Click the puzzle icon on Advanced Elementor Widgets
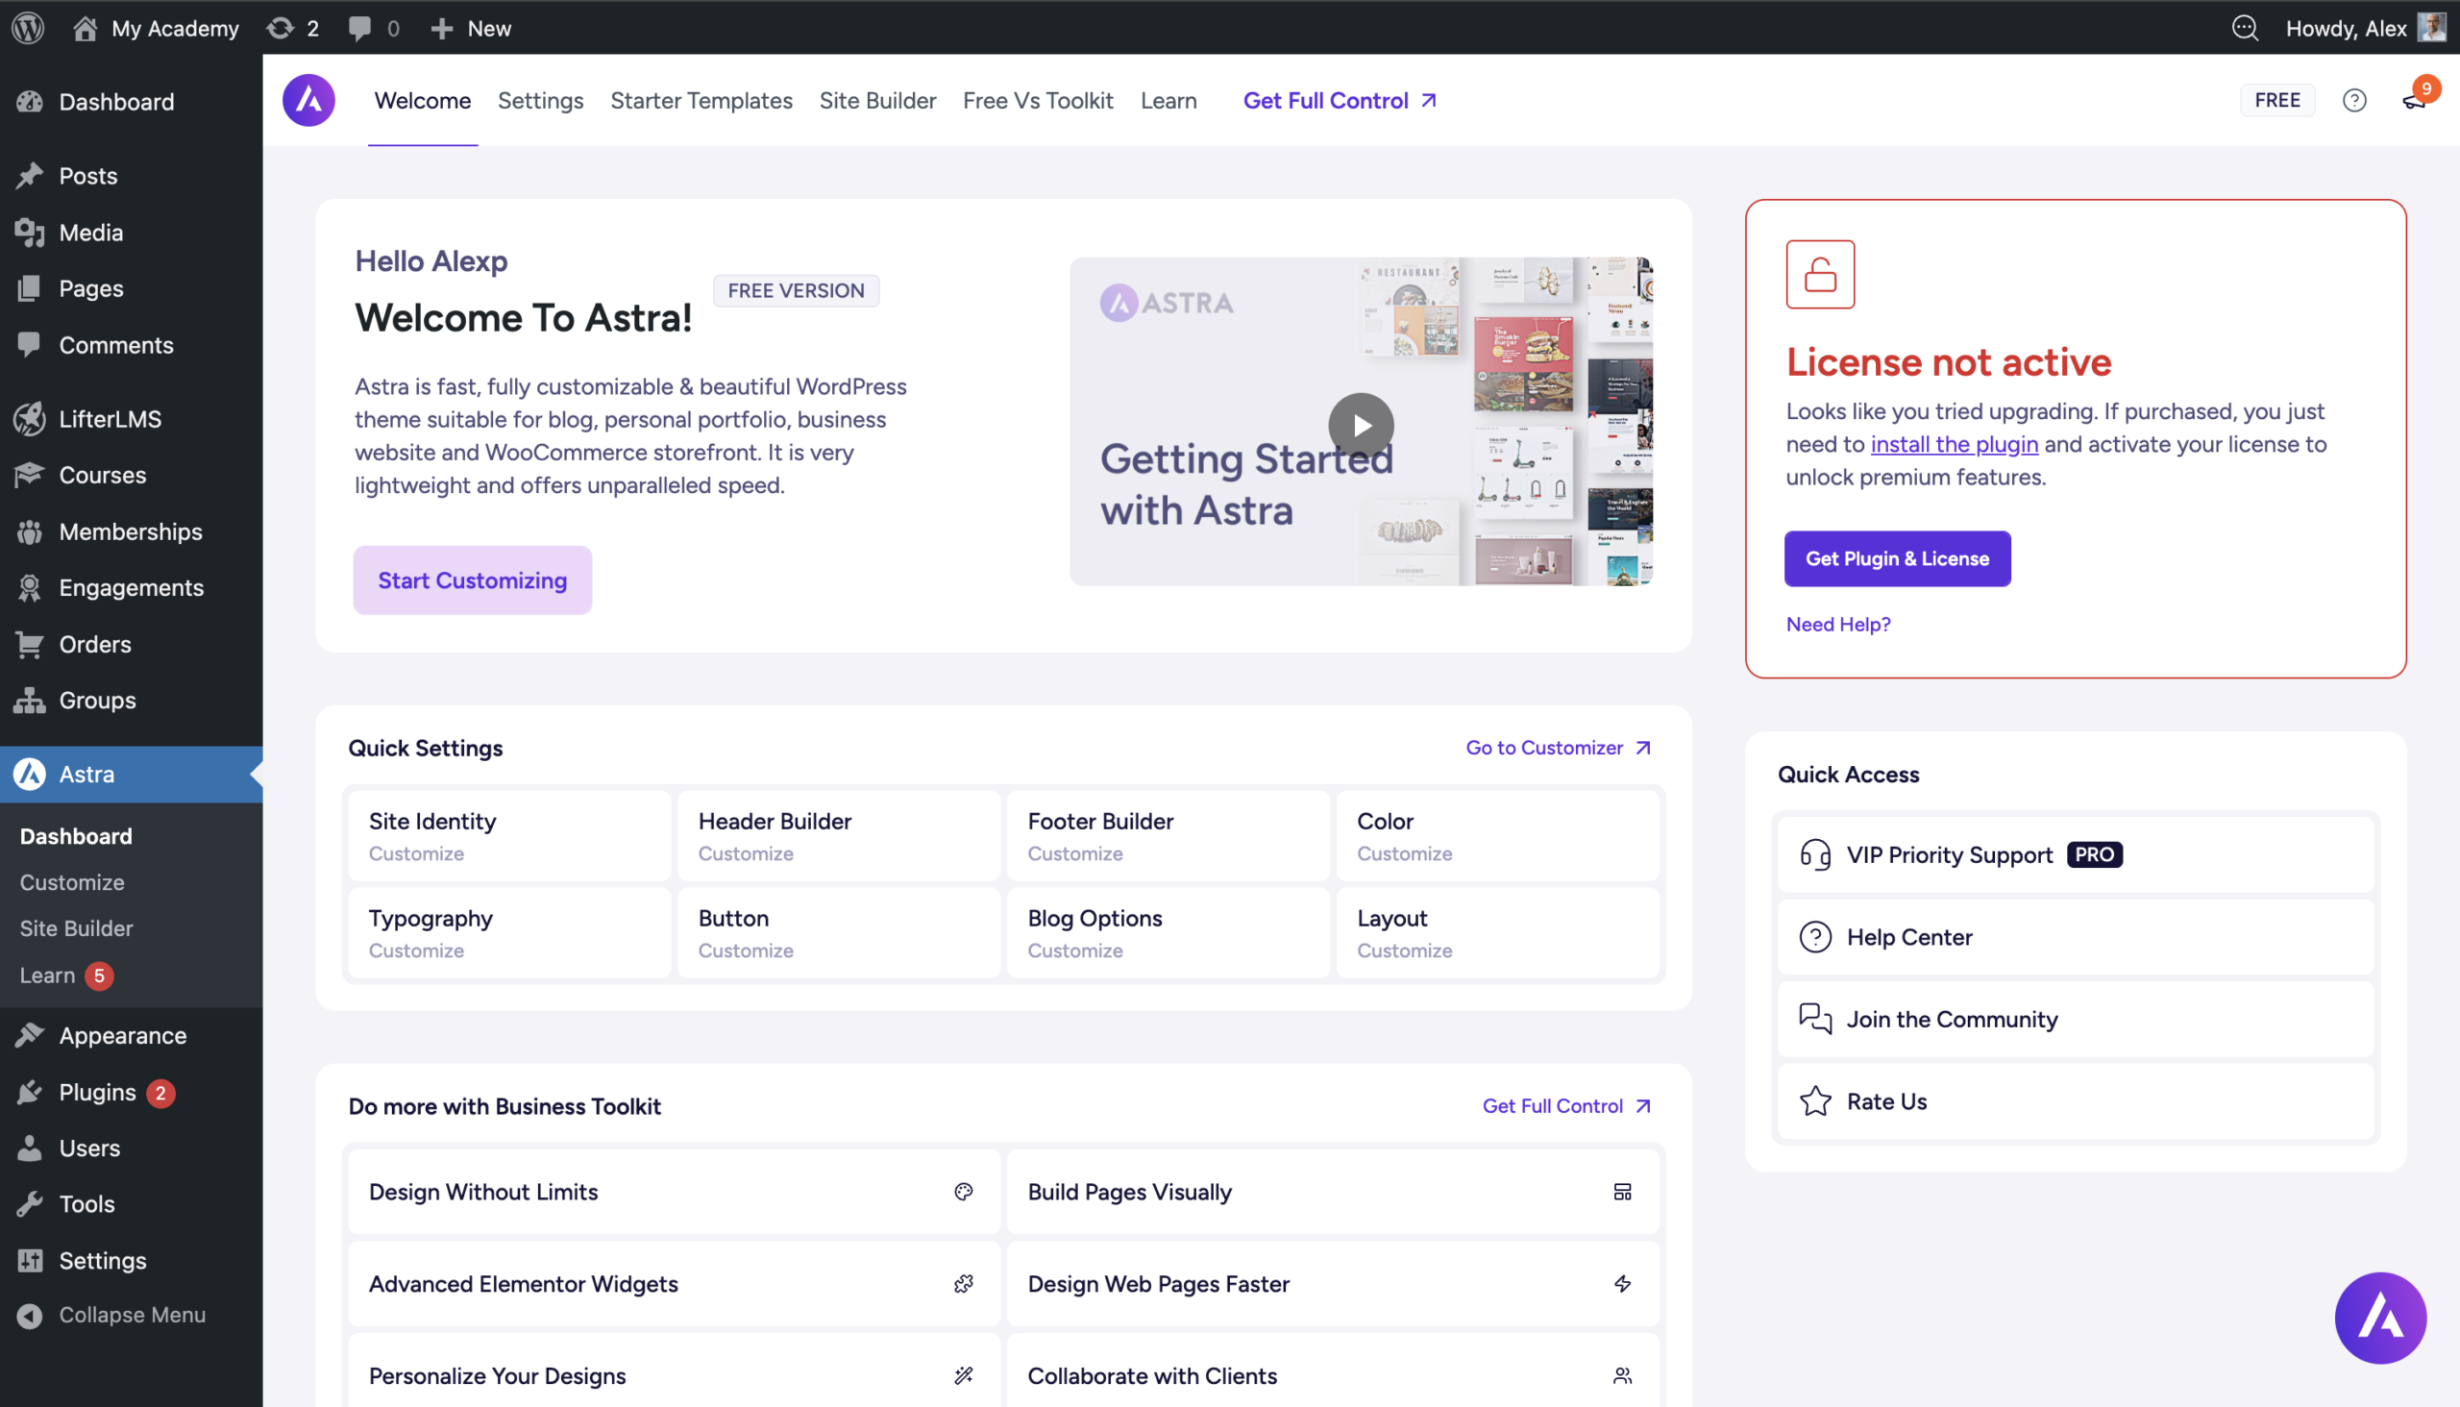This screenshot has width=2460, height=1407. [x=963, y=1283]
